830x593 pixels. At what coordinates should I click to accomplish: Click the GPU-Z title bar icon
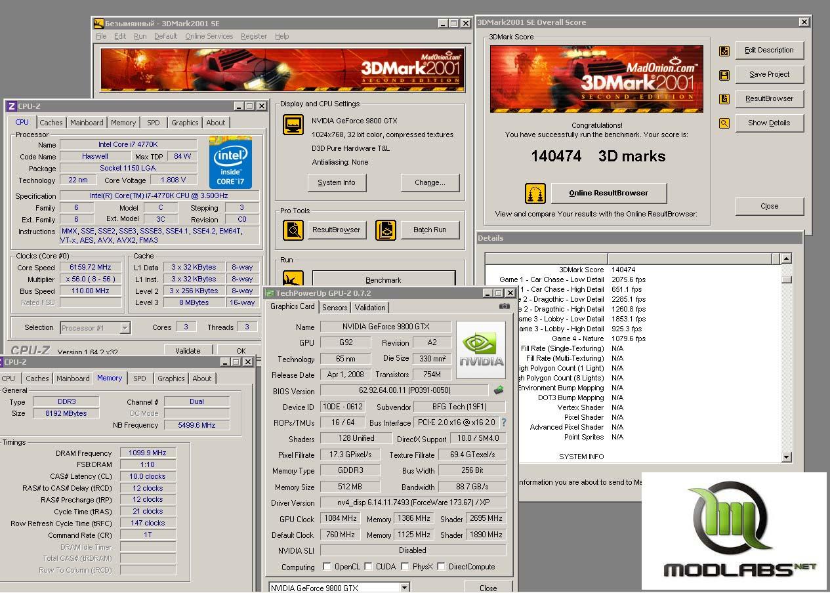click(270, 293)
